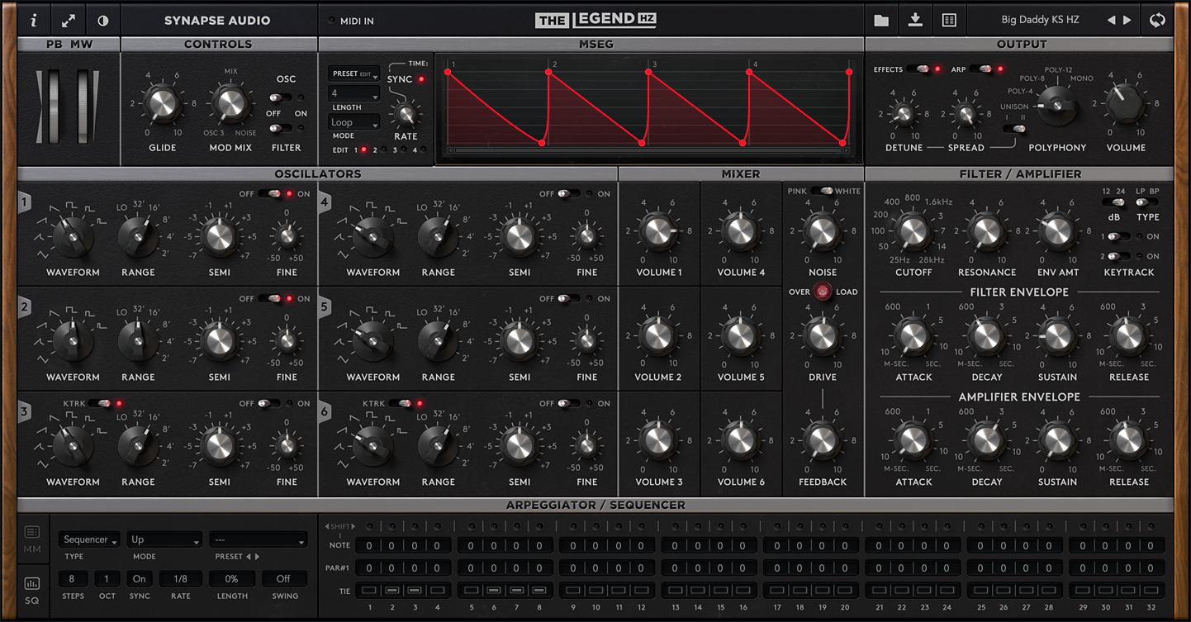
Task: Click the MSEG RATE knob
Action: [405, 115]
